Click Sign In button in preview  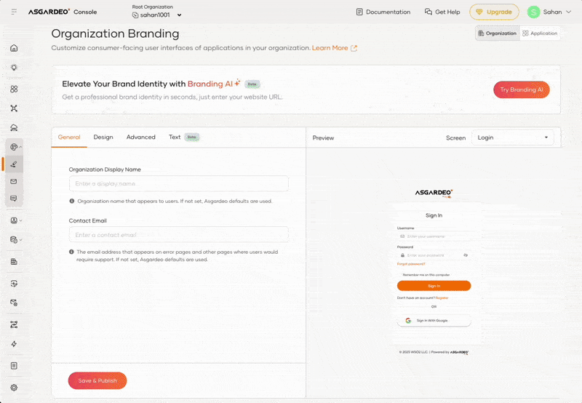[x=434, y=286]
